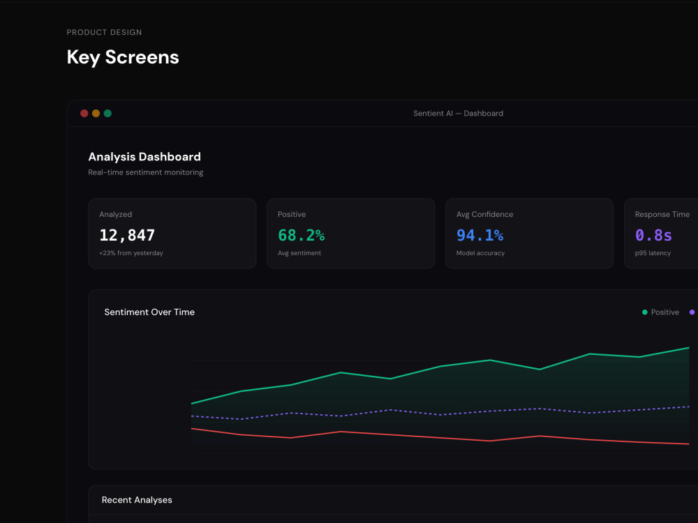The height and width of the screenshot is (523, 698).
Task: Click the 12,847 analyzed value
Action: point(127,235)
